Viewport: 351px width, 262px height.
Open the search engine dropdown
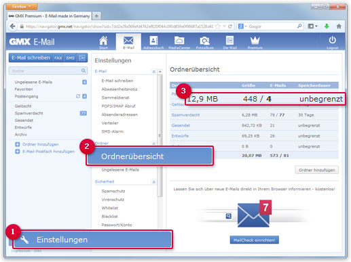click(x=242, y=26)
